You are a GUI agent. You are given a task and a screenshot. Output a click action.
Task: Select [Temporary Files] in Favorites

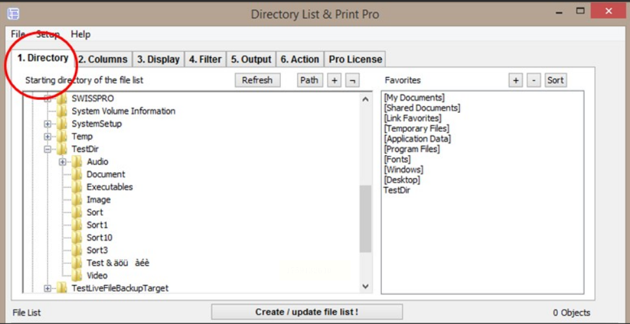click(416, 128)
